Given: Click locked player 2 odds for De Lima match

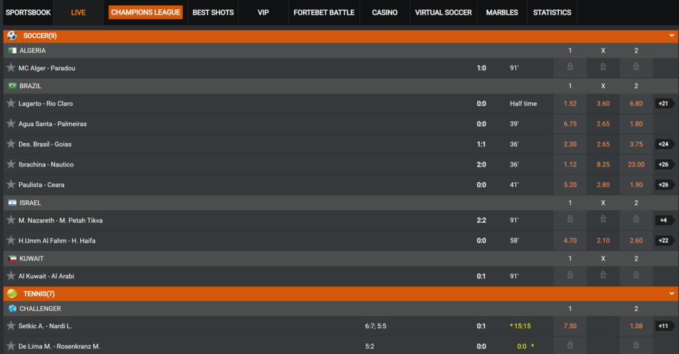Looking at the screenshot, I should [636, 345].
